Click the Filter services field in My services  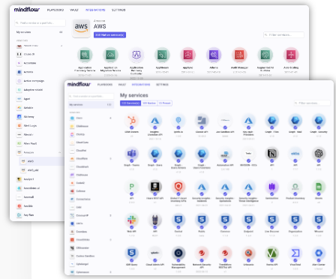[312, 103]
